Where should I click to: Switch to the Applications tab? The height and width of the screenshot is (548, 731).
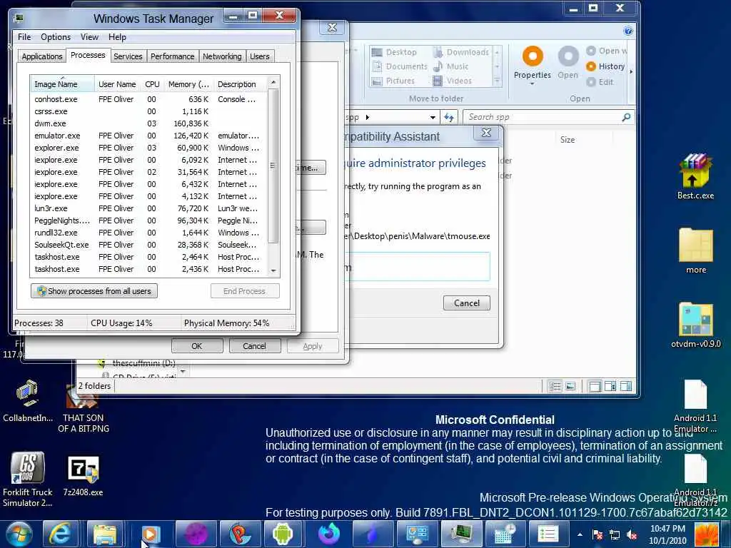point(42,56)
